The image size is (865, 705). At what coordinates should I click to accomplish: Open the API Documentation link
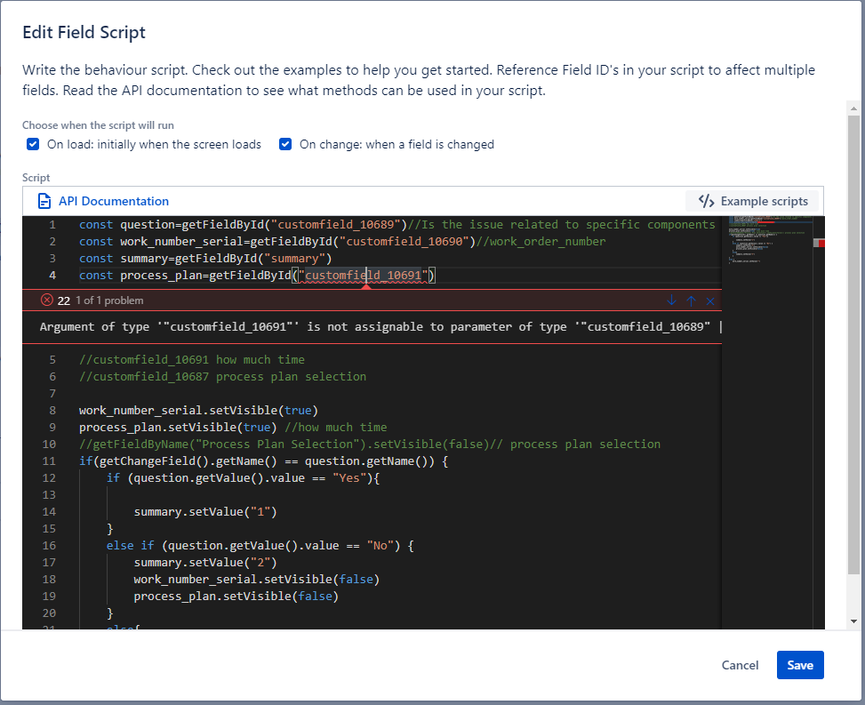pos(114,201)
